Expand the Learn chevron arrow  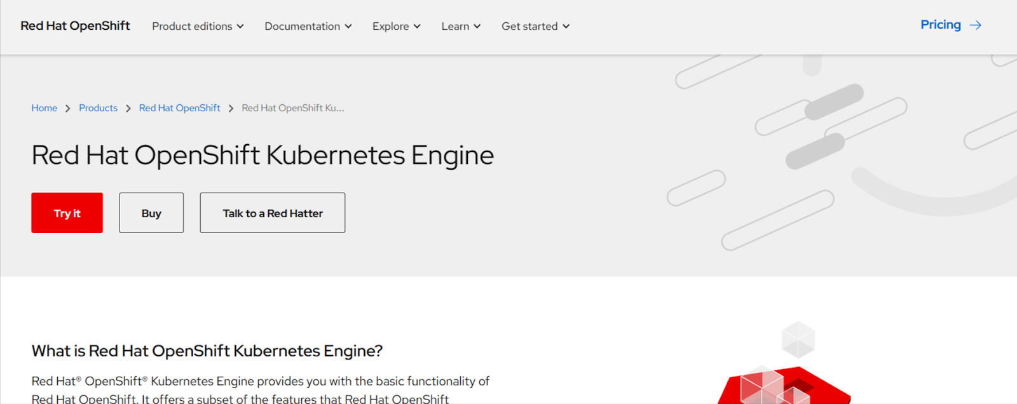(x=477, y=27)
